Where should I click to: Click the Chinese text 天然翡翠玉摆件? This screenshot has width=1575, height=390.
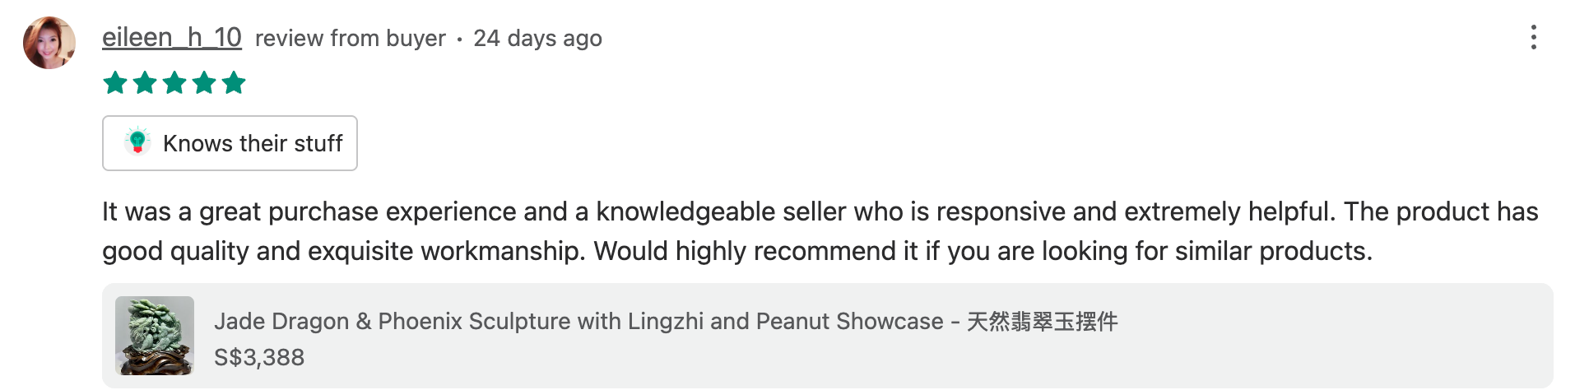[x=1042, y=322]
